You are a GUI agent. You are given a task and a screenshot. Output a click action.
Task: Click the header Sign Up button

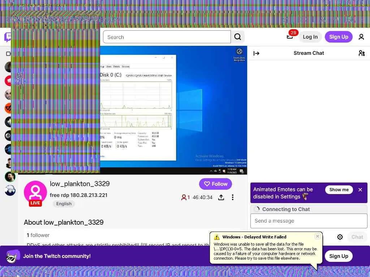(x=339, y=37)
